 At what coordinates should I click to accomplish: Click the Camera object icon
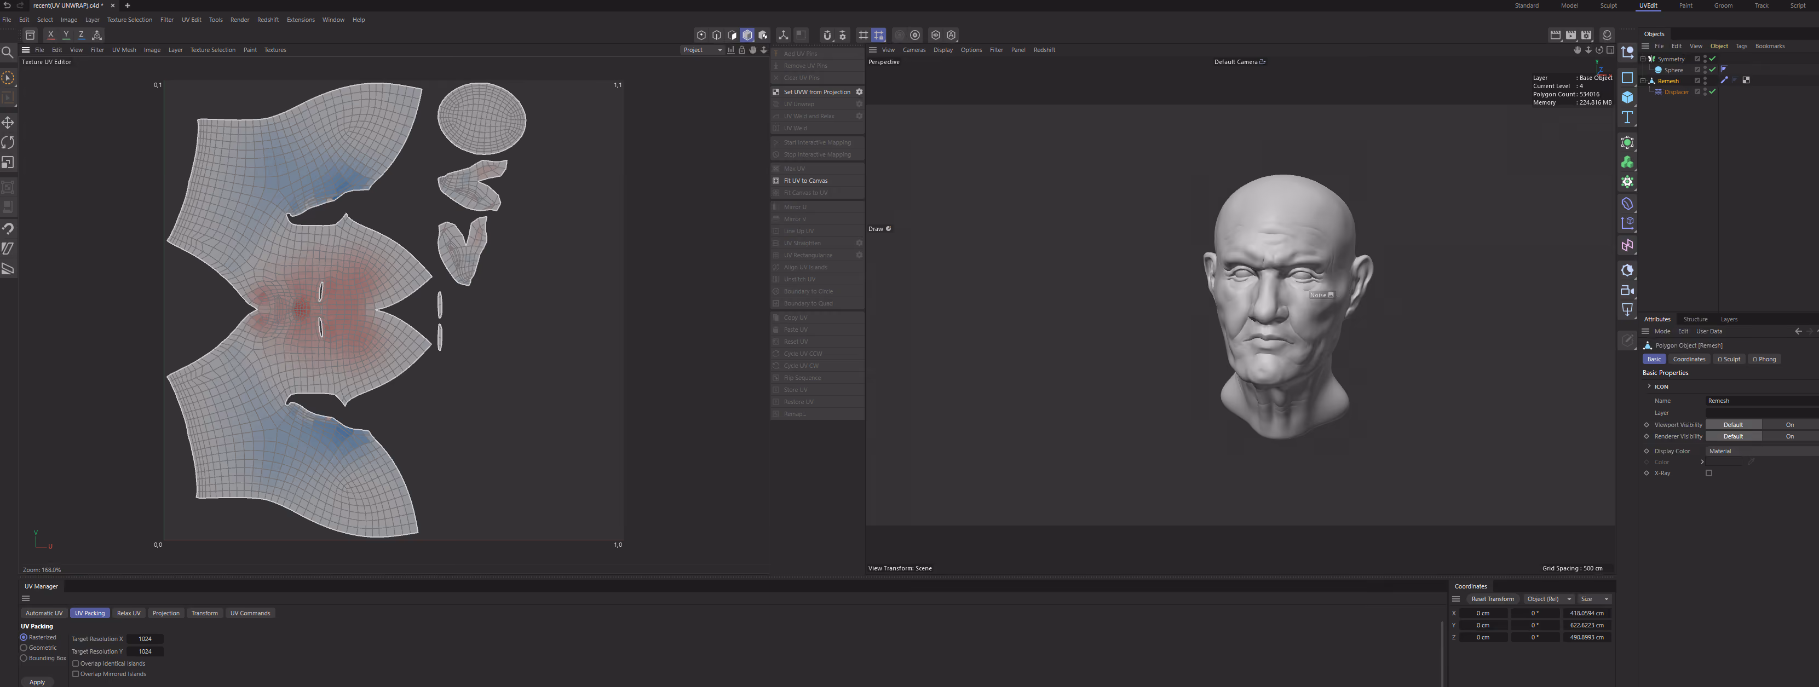(1628, 290)
